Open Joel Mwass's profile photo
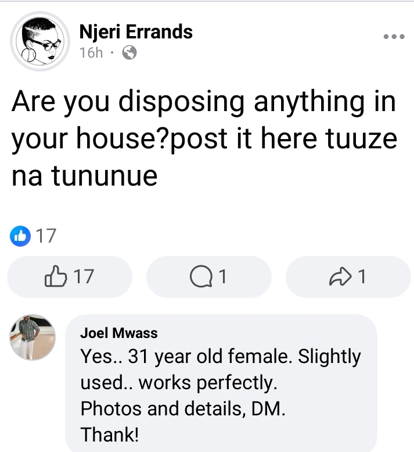 click(33, 337)
